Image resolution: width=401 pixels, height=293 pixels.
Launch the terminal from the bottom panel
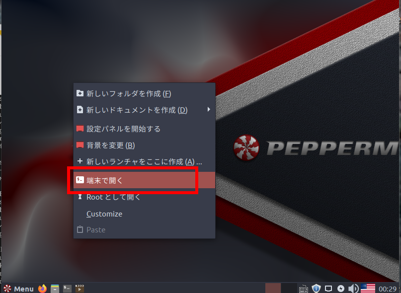67,289
